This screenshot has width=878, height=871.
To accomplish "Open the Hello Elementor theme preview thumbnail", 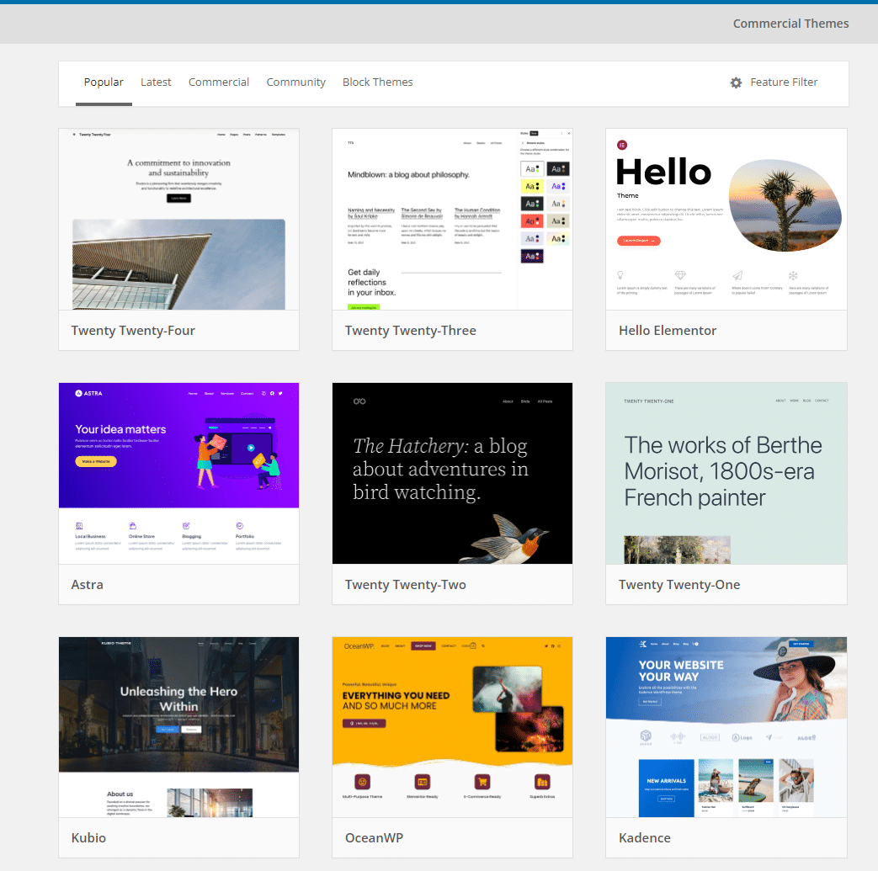I will 726,220.
